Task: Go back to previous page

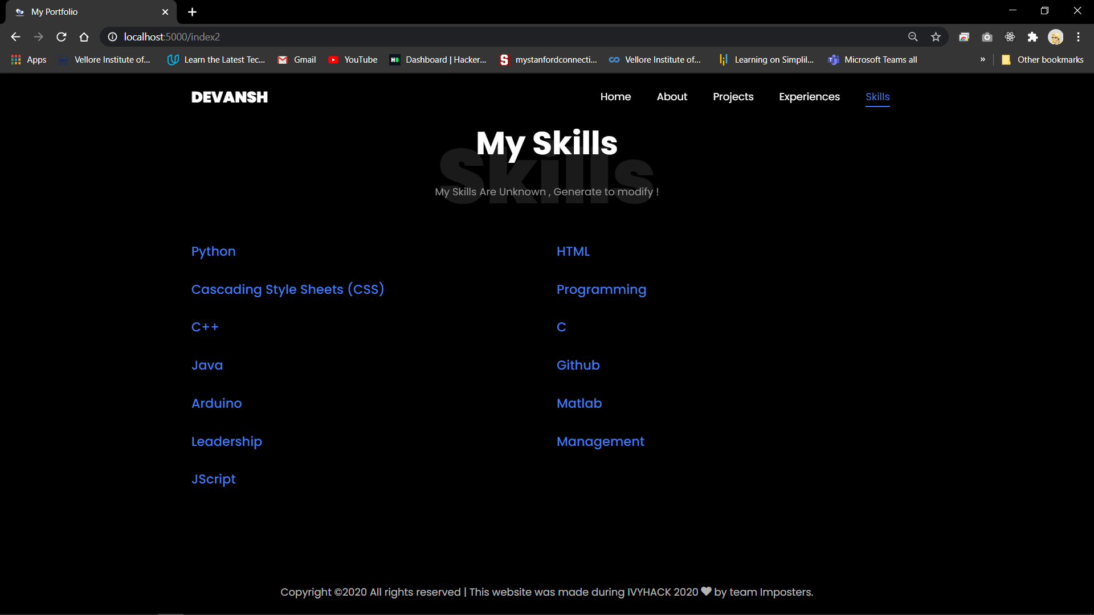Action: point(15,37)
